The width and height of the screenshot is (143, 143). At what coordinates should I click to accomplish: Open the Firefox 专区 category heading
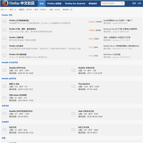coord(7,15)
